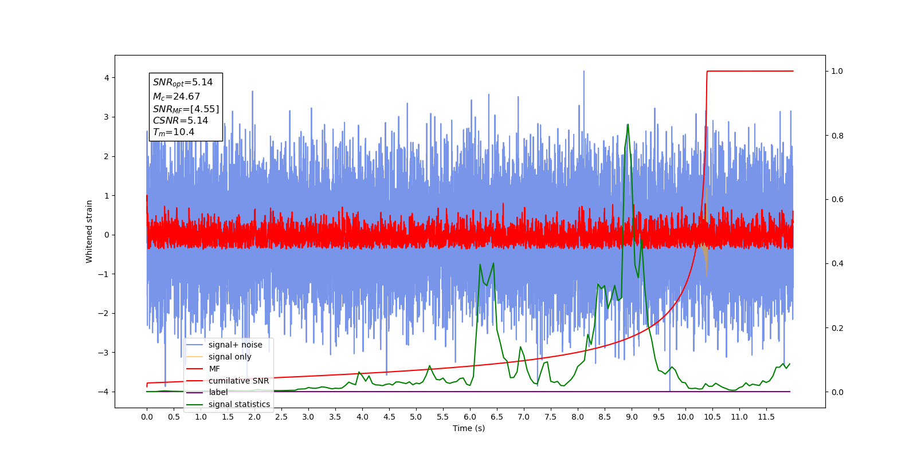Viewport: 917px width, 458px height.
Task: Click the 0.6 tick on right axis
Action: [837, 199]
